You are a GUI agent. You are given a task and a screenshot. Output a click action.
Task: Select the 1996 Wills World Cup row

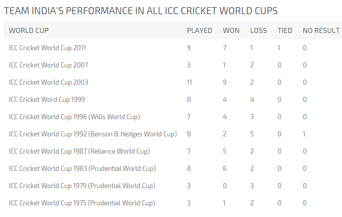point(74,117)
